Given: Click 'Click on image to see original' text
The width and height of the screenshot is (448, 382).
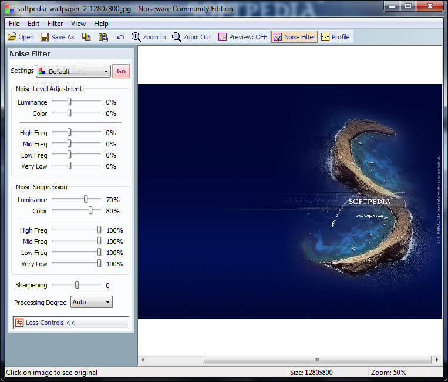Looking at the screenshot, I should click(52, 372).
